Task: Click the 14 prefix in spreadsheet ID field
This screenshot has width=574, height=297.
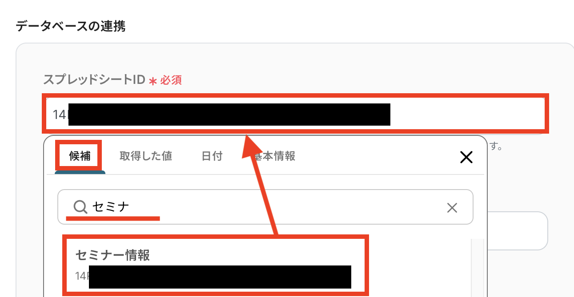Action: (59, 115)
